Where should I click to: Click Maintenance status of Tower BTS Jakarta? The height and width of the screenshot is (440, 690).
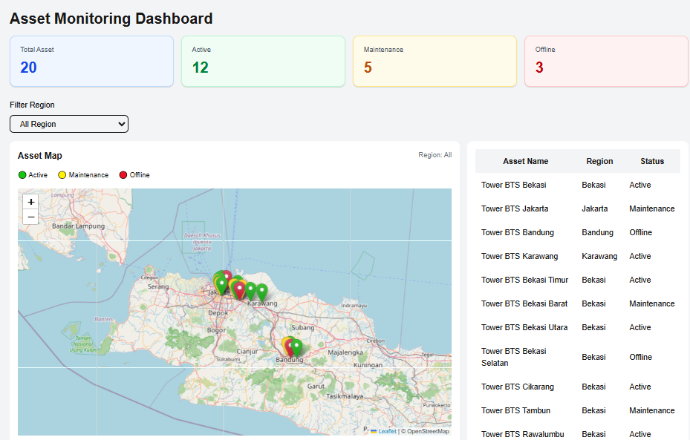[651, 208]
